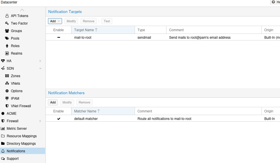Toggle enable state of mail-to-root target
The image size is (280, 163).
(59, 38)
